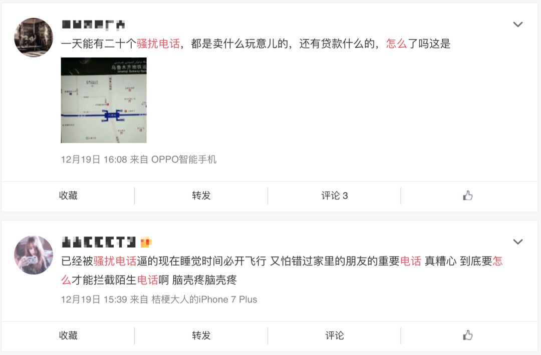Click the orange badge beside second username

[146, 242]
